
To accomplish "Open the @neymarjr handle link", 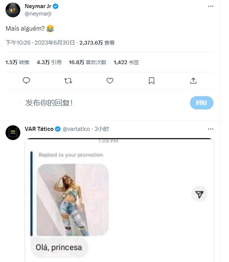I will click(38, 14).
